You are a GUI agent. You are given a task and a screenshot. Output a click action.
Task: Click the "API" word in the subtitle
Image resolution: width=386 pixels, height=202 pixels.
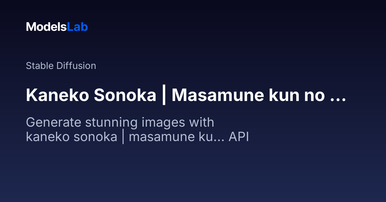tap(239, 137)
